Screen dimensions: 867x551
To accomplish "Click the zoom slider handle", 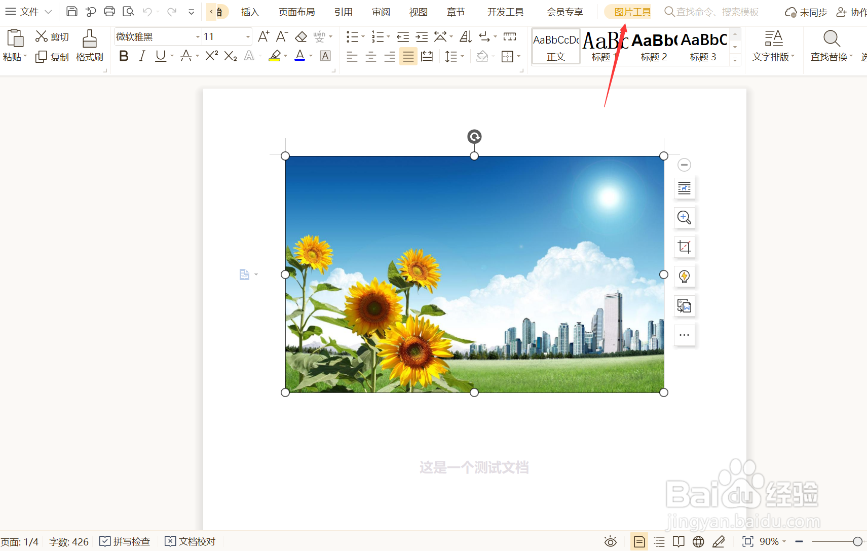I will 857,541.
